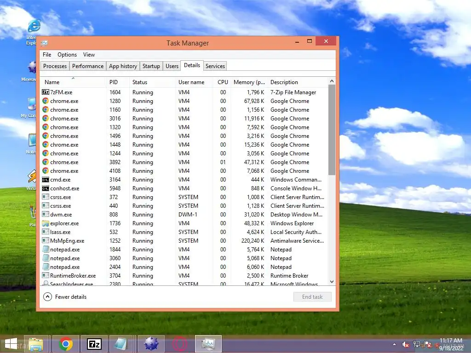Sort by the User name column header
The height and width of the screenshot is (353, 471).
pos(194,82)
